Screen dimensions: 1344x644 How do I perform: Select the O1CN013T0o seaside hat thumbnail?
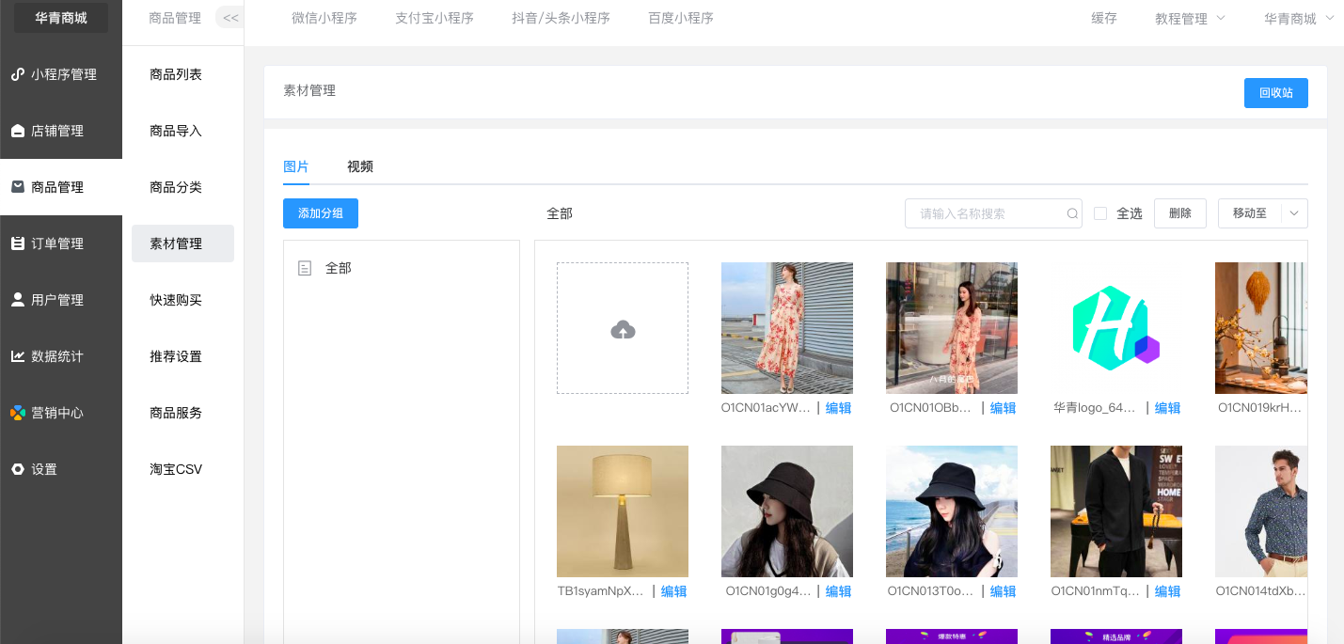pos(952,511)
